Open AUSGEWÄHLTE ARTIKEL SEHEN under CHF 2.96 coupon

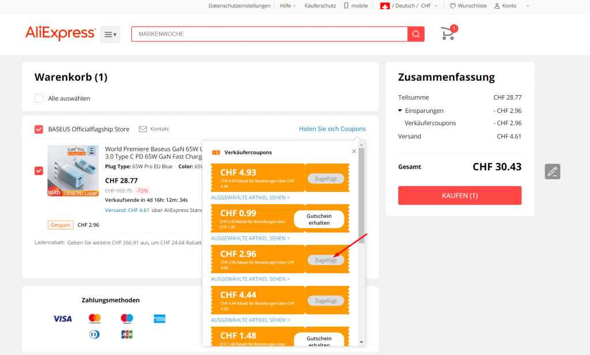tap(250, 278)
